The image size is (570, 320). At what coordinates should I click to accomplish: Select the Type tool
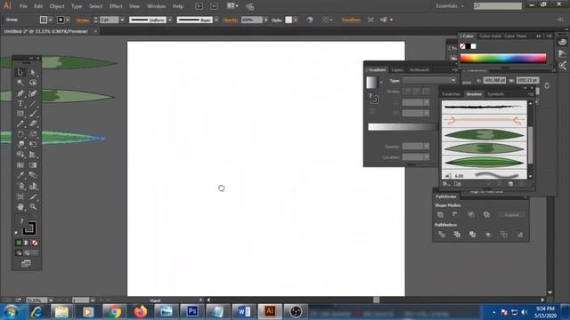click(20, 103)
